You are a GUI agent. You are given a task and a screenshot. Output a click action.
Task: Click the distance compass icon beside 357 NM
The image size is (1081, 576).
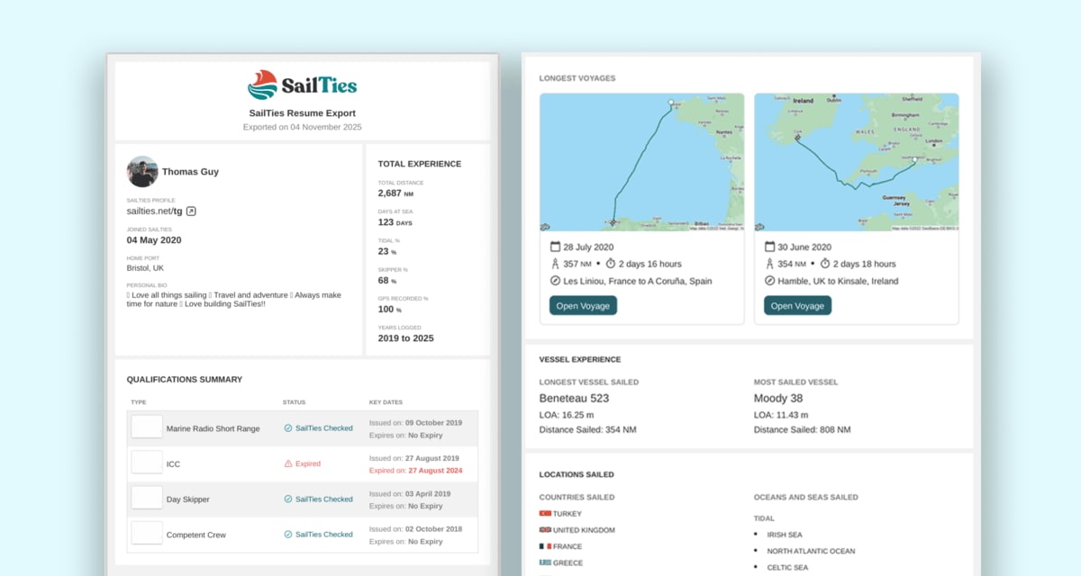click(x=555, y=264)
